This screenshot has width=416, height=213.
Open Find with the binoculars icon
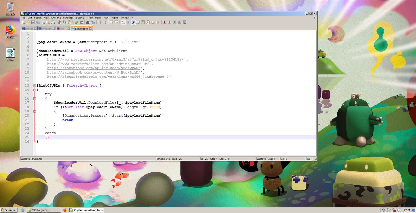pyautogui.click(x=88, y=22)
